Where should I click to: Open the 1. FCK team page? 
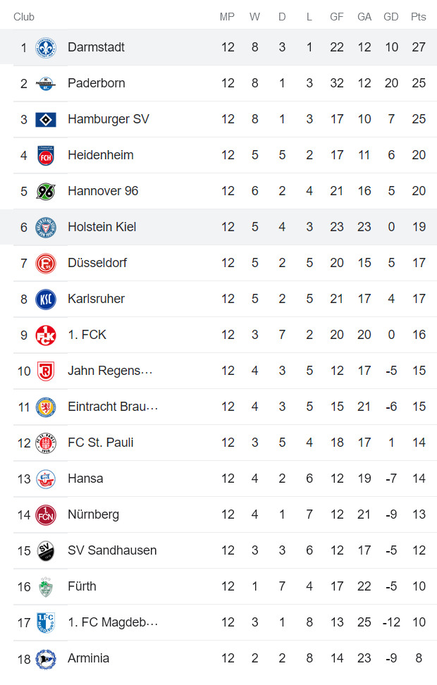click(x=87, y=334)
